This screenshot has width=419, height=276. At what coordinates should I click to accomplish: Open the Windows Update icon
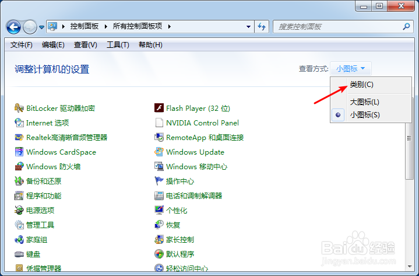pyautogui.click(x=159, y=152)
